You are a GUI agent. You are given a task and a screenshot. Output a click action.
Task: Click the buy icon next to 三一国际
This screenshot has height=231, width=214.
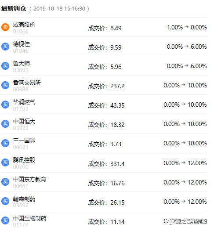point(5,143)
